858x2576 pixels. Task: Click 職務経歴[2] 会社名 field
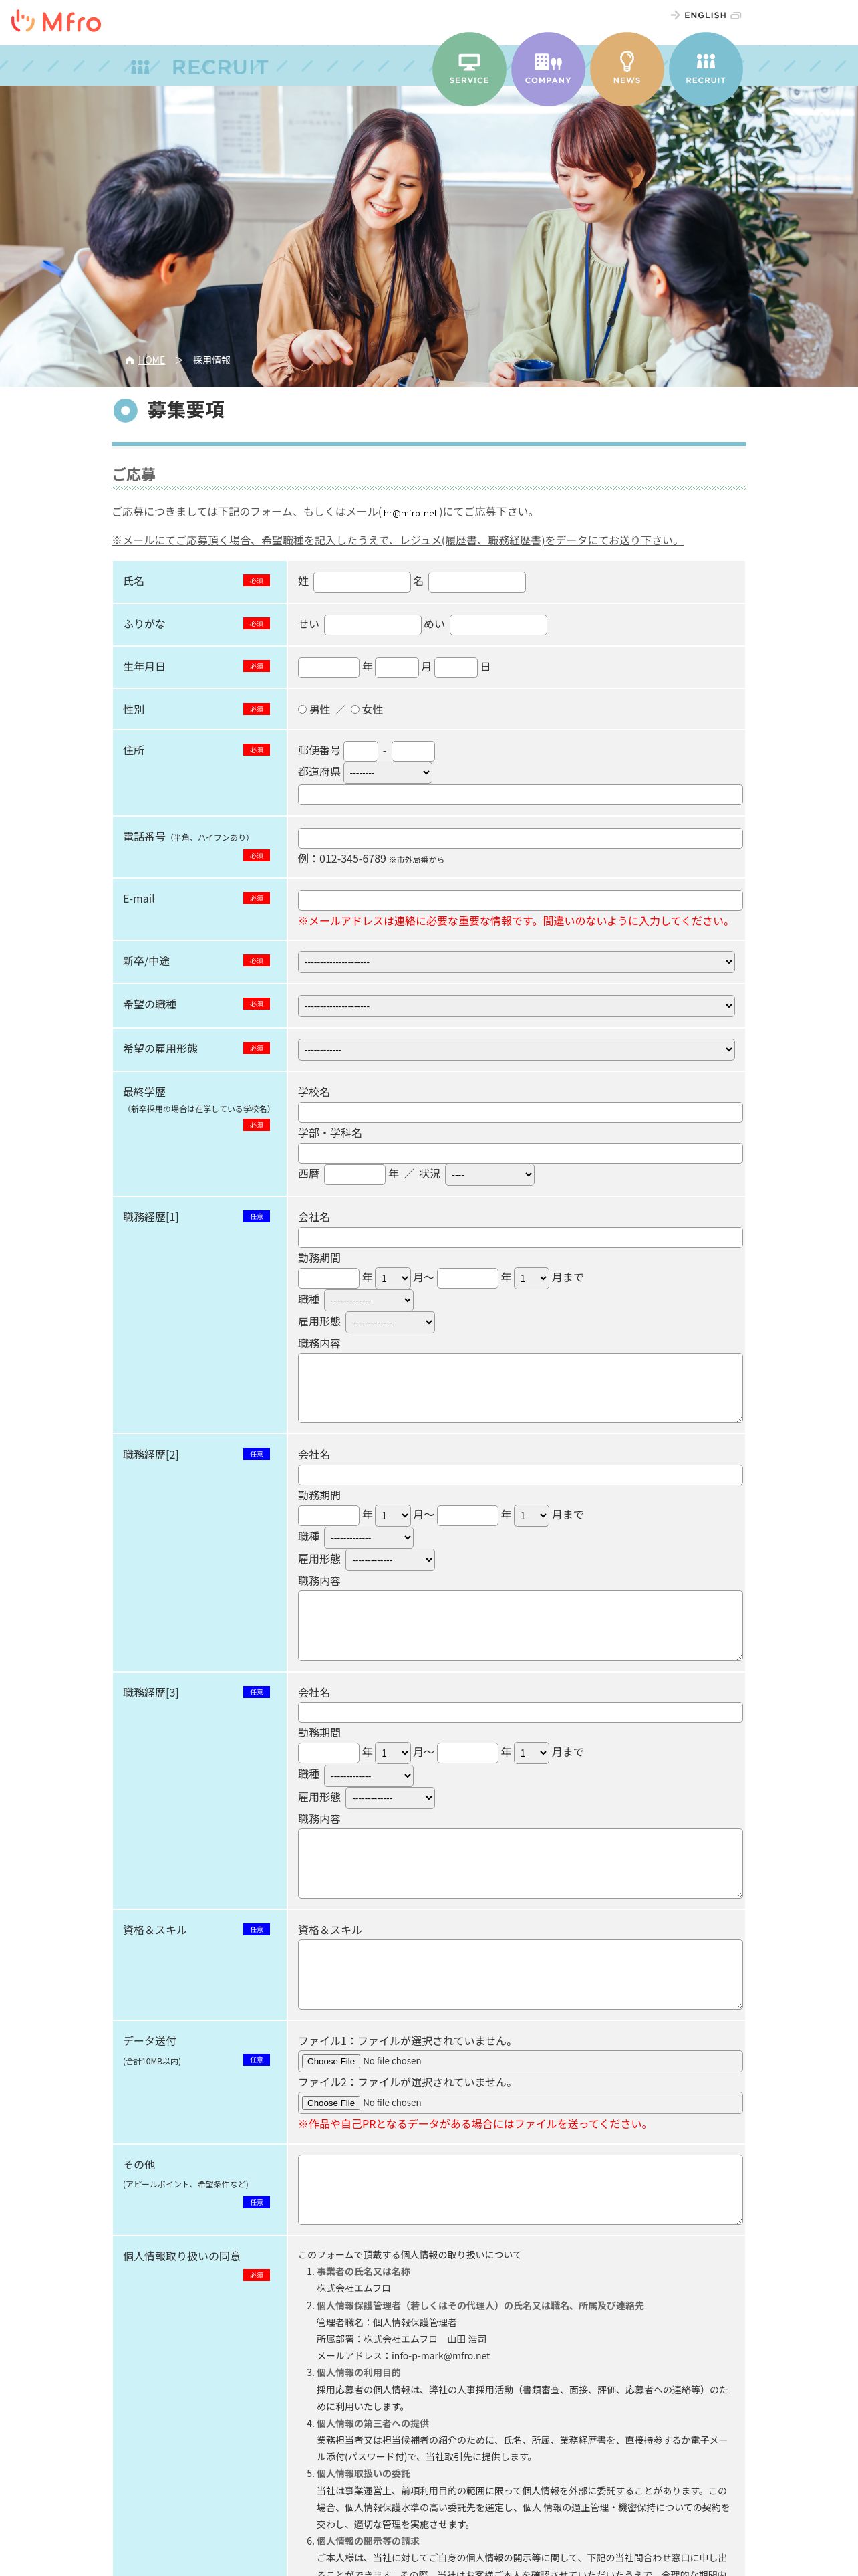click(521, 1475)
